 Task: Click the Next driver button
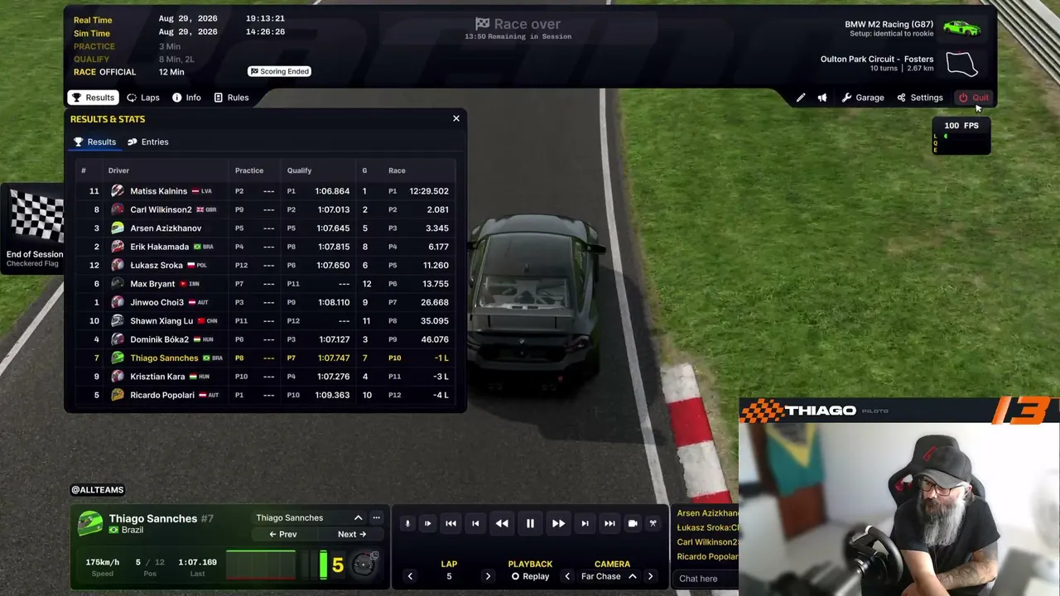351,534
